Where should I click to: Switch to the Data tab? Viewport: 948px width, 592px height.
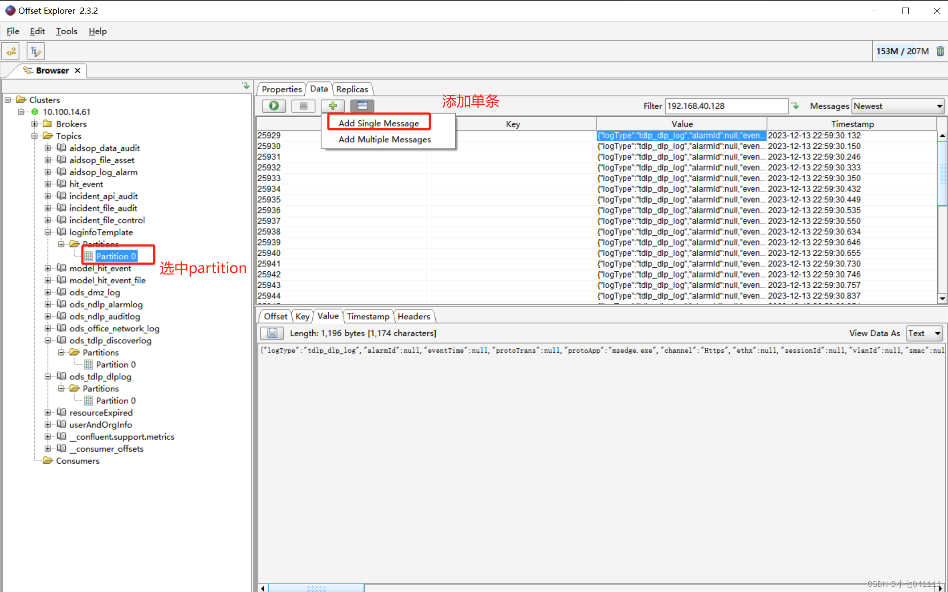coord(319,89)
